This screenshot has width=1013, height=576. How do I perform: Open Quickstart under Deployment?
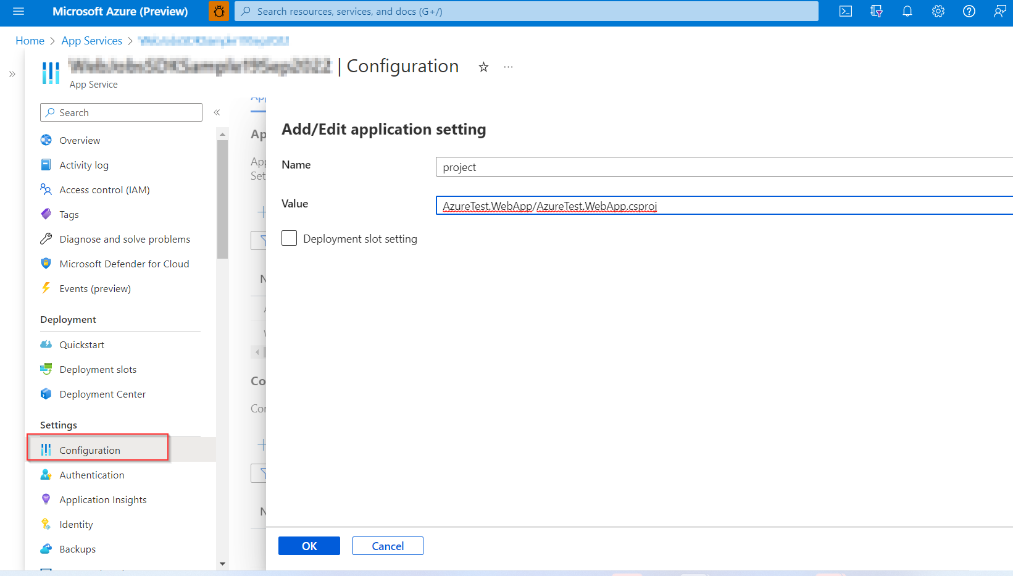(81, 344)
